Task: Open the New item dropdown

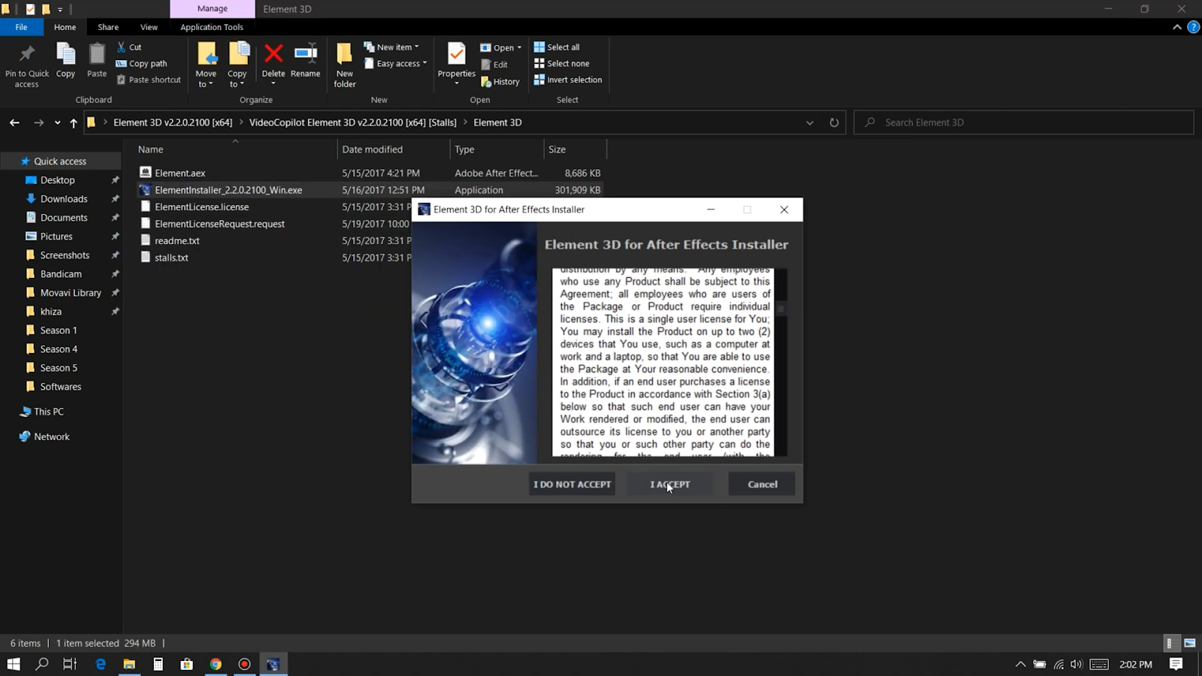Action: point(391,47)
